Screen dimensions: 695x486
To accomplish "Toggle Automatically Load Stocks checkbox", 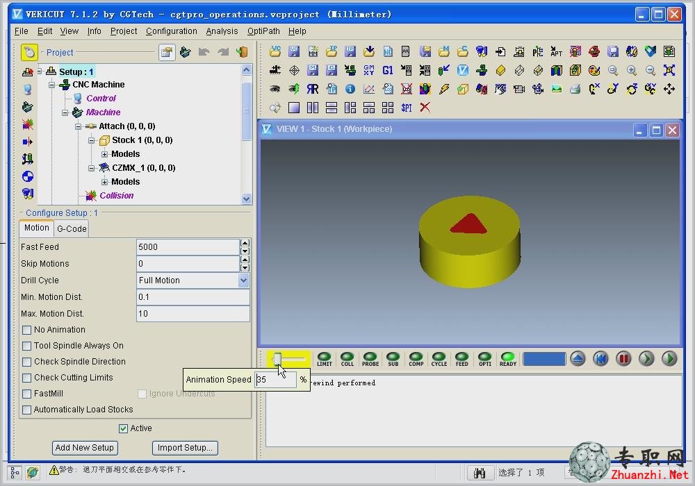I will [x=26, y=410].
